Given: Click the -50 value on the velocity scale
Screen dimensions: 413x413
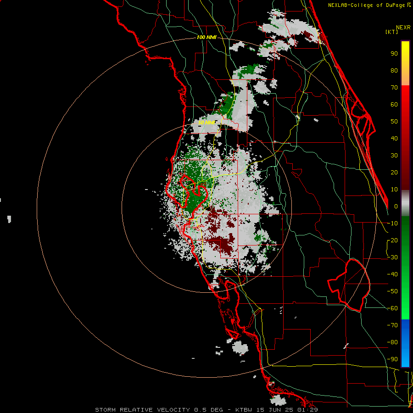Looking at the screenshot, I should click(392, 291).
